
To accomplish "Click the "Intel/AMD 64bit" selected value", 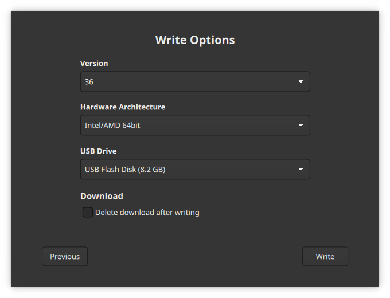I will [x=112, y=126].
